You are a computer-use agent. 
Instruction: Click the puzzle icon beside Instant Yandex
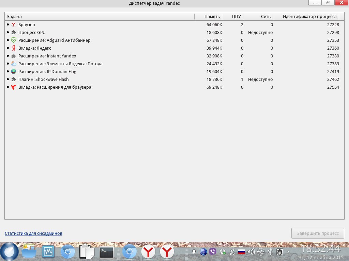pyautogui.click(x=14, y=56)
